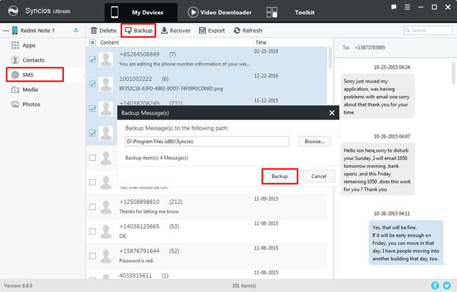The width and height of the screenshot is (457, 292).
Task: Click the message list scrollbar
Action: click(x=330, y=58)
